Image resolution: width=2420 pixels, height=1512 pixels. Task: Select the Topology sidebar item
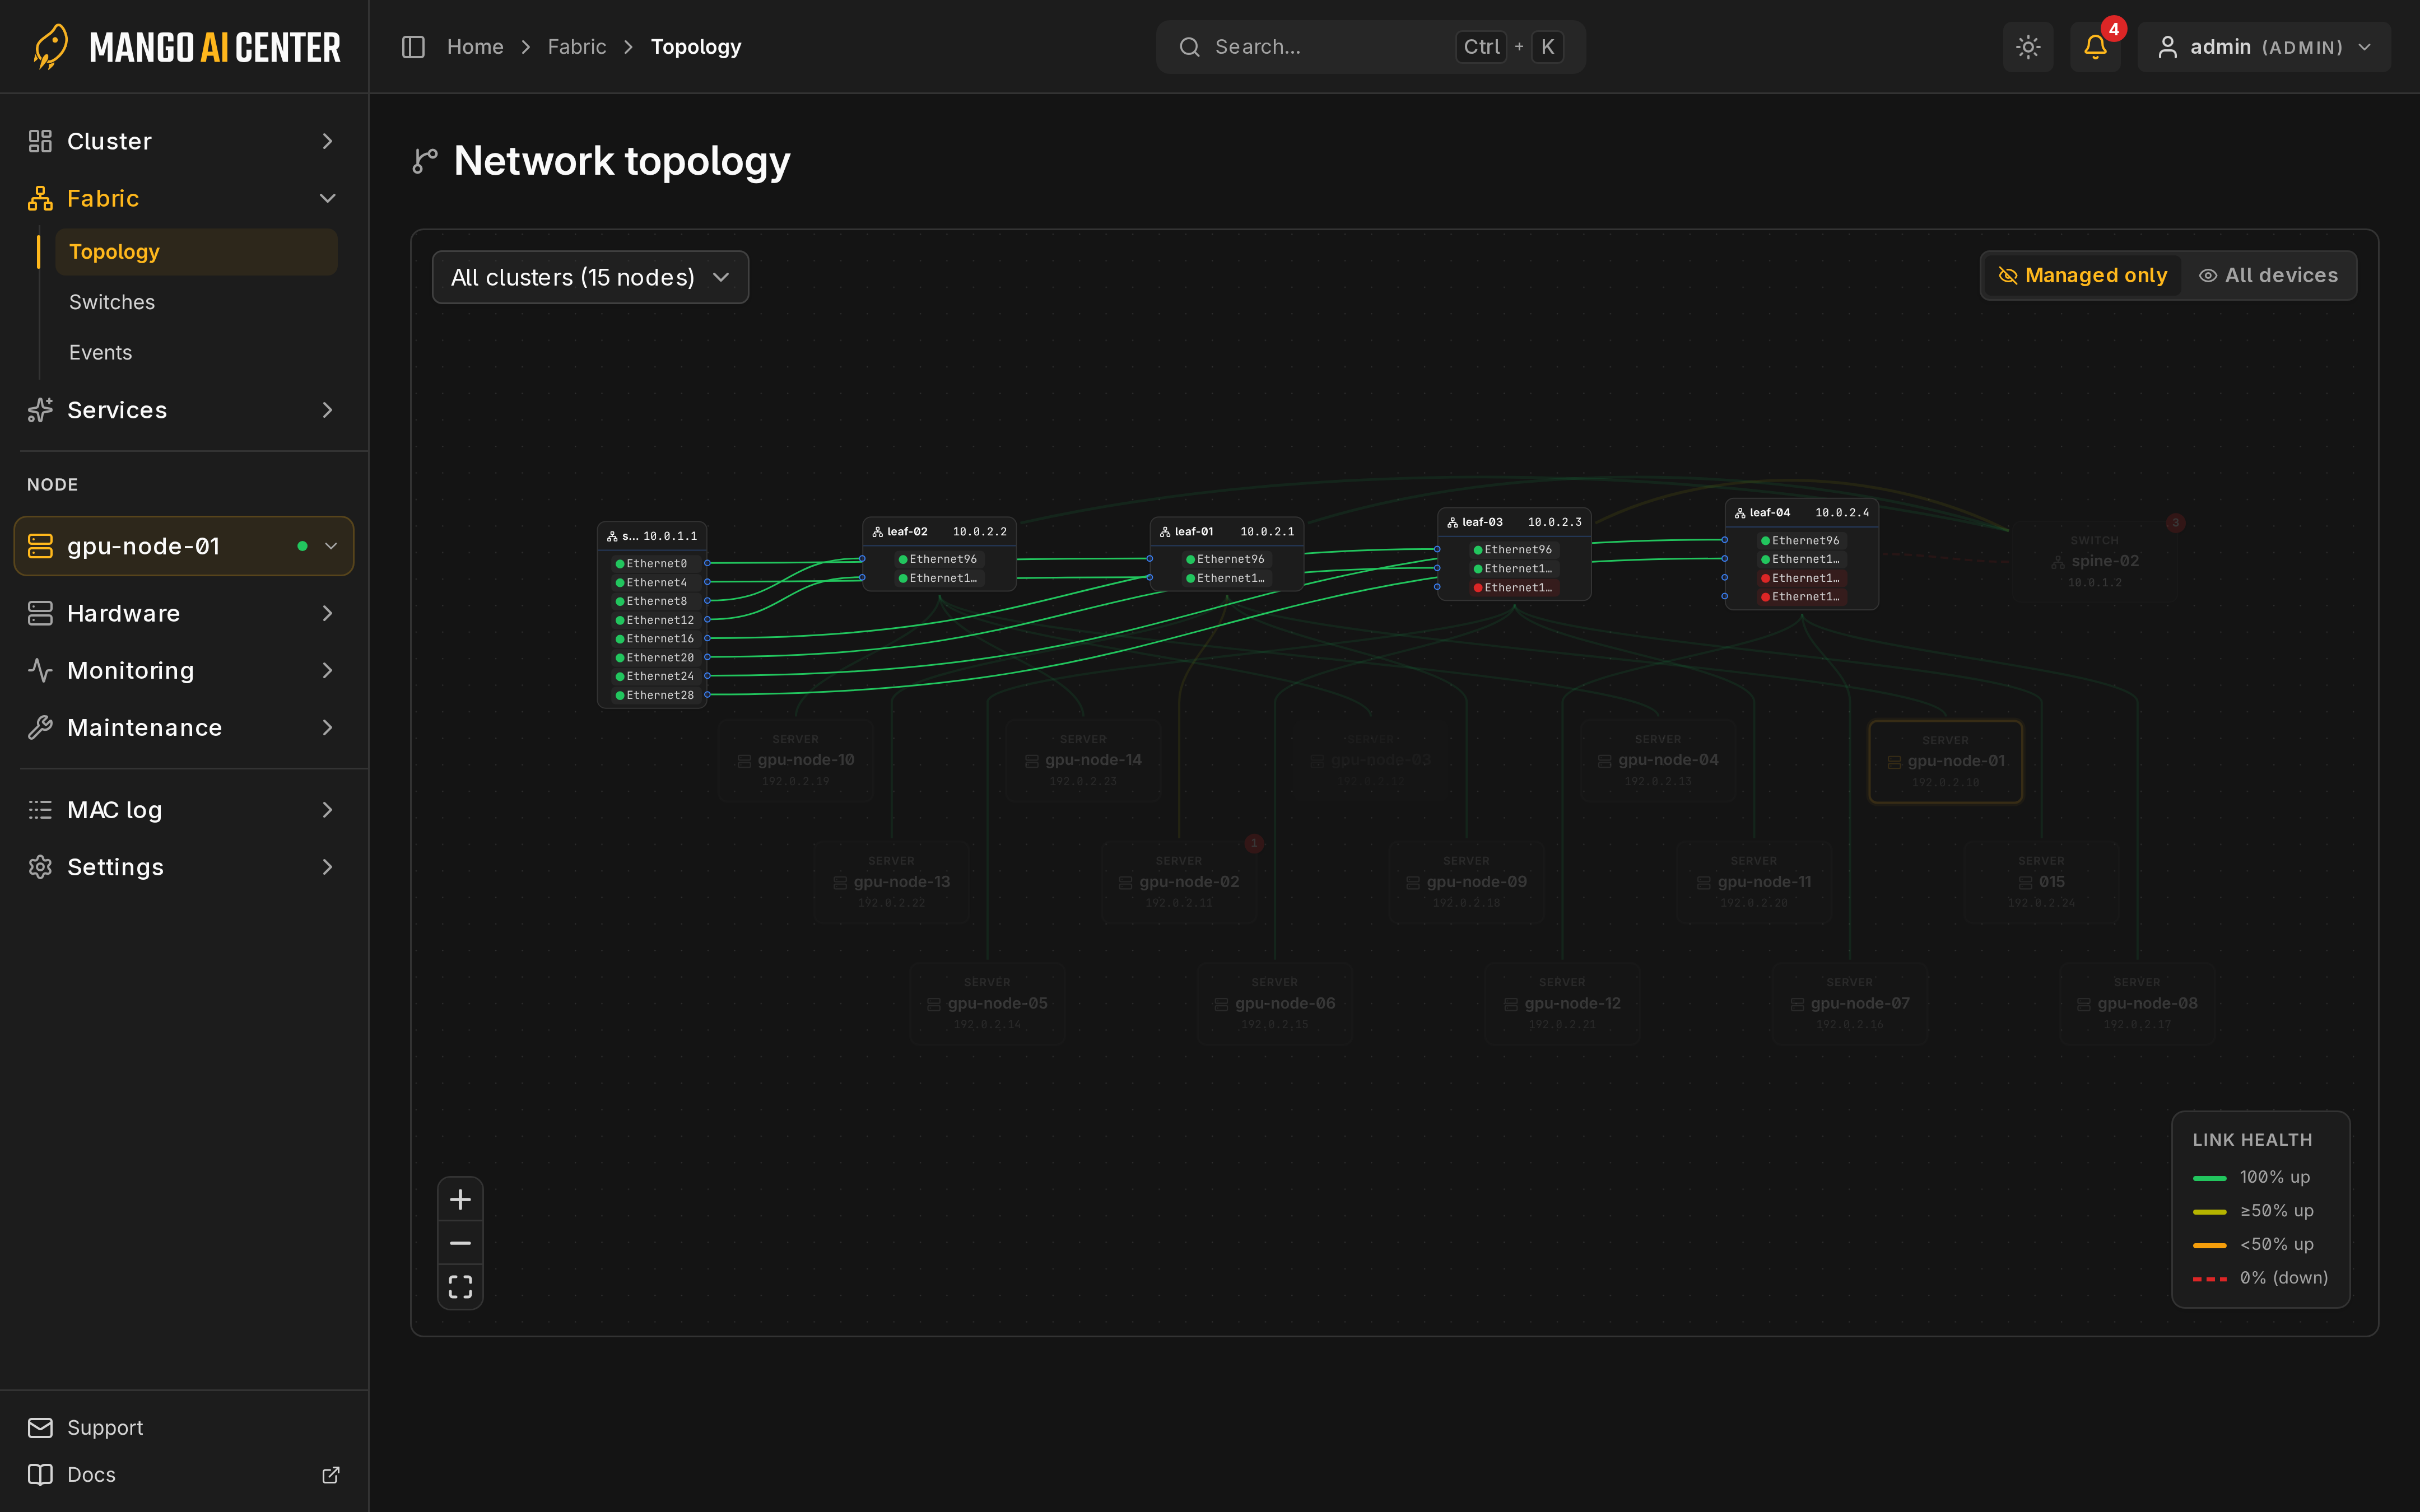[196, 252]
